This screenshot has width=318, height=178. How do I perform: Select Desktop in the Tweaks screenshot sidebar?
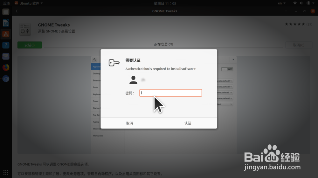[x=97, y=73]
